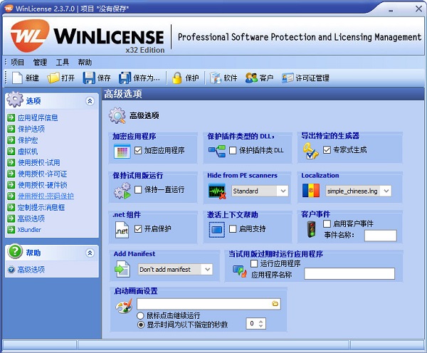Click the 新建 (New) toolbar icon
Screen dimensions: 427x353
pos(17,78)
